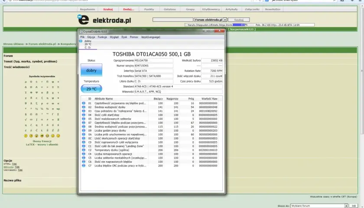Insert the ½ fraction symbol

[36, 109]
